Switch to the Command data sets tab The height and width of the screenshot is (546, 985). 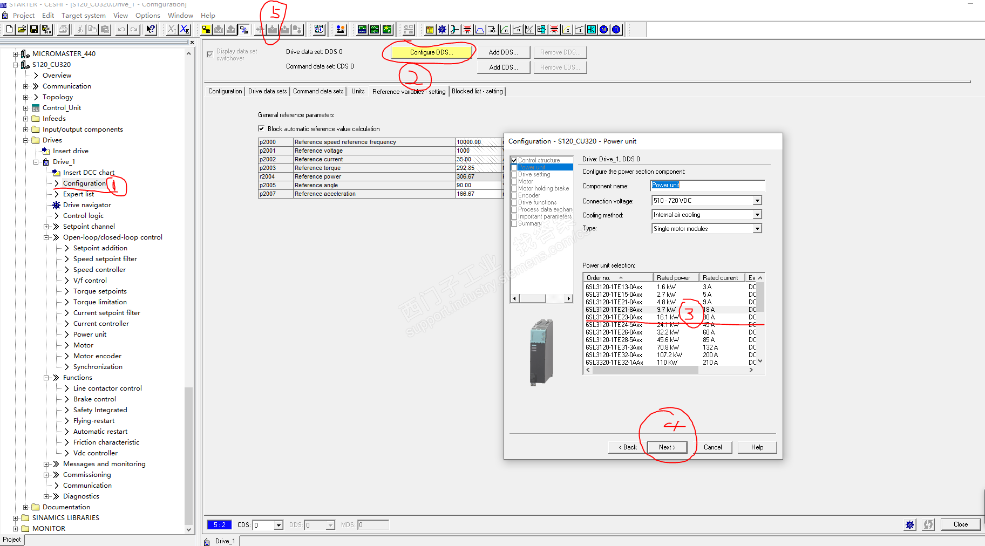(x=318, y=91)
